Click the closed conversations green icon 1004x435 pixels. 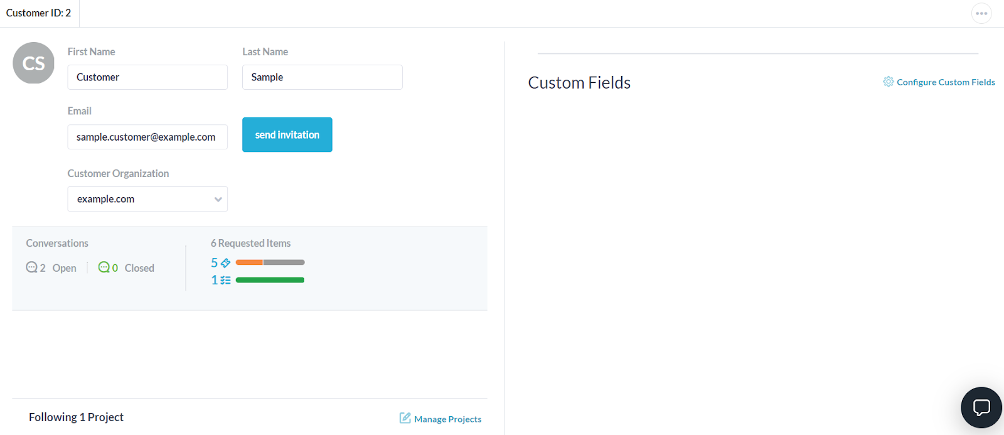tap(104, 267)
